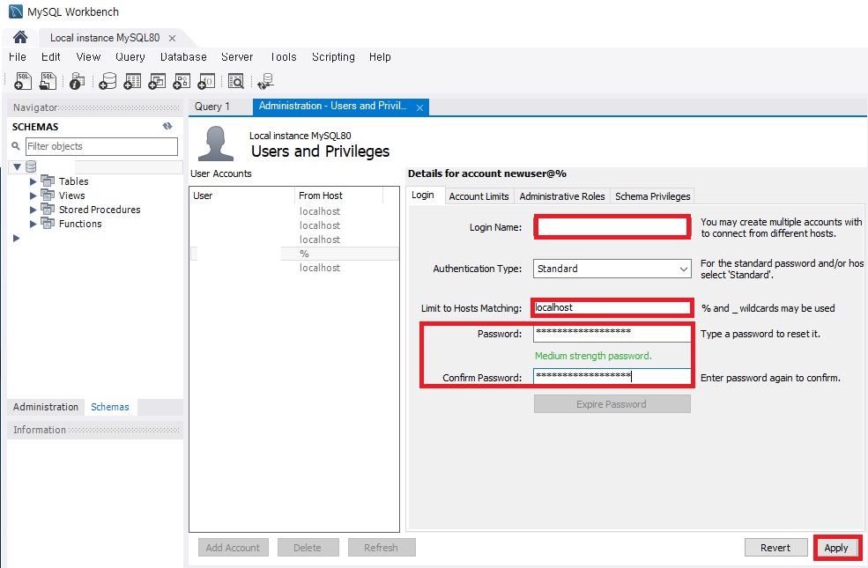Search table data toolbar icon

click(236, 81)
